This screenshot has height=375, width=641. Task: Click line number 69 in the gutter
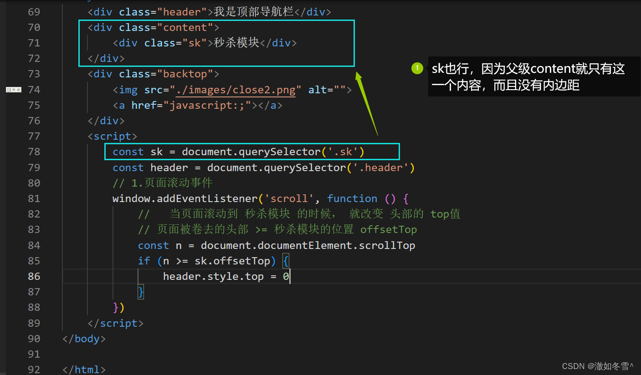(34, 12)
